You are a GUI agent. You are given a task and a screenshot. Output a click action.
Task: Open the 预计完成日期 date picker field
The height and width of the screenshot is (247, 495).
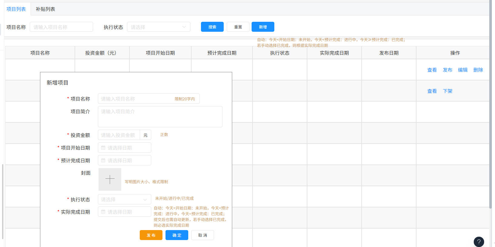tap(124, 161)
